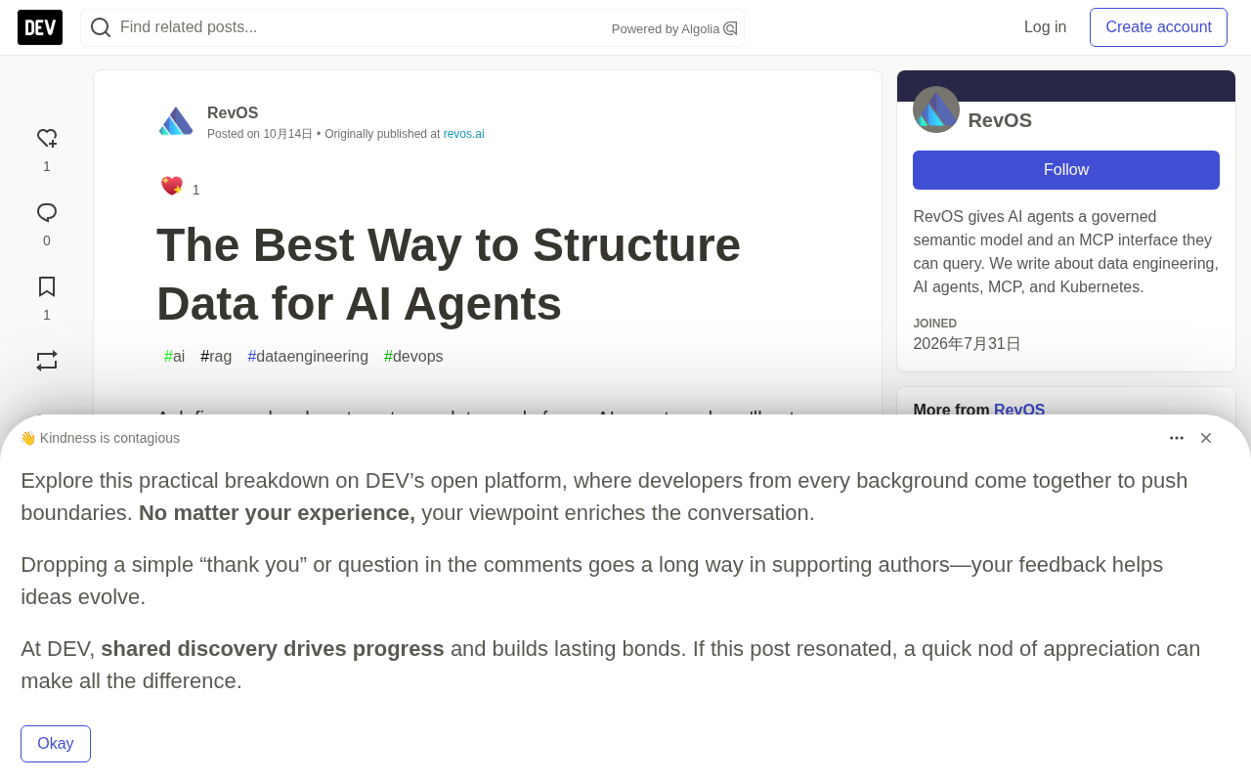This screenshot has width=1251, height=782.
Task: Click the 2026年7月31日 joined date
Action: (967, 344)
